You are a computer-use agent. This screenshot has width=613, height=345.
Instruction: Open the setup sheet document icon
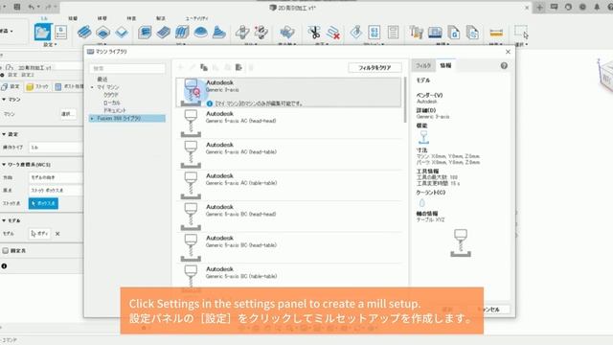(x=393, y=32)
